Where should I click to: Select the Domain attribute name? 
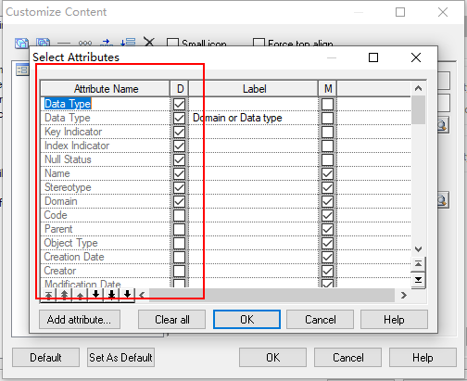click(x=61, y=201)
